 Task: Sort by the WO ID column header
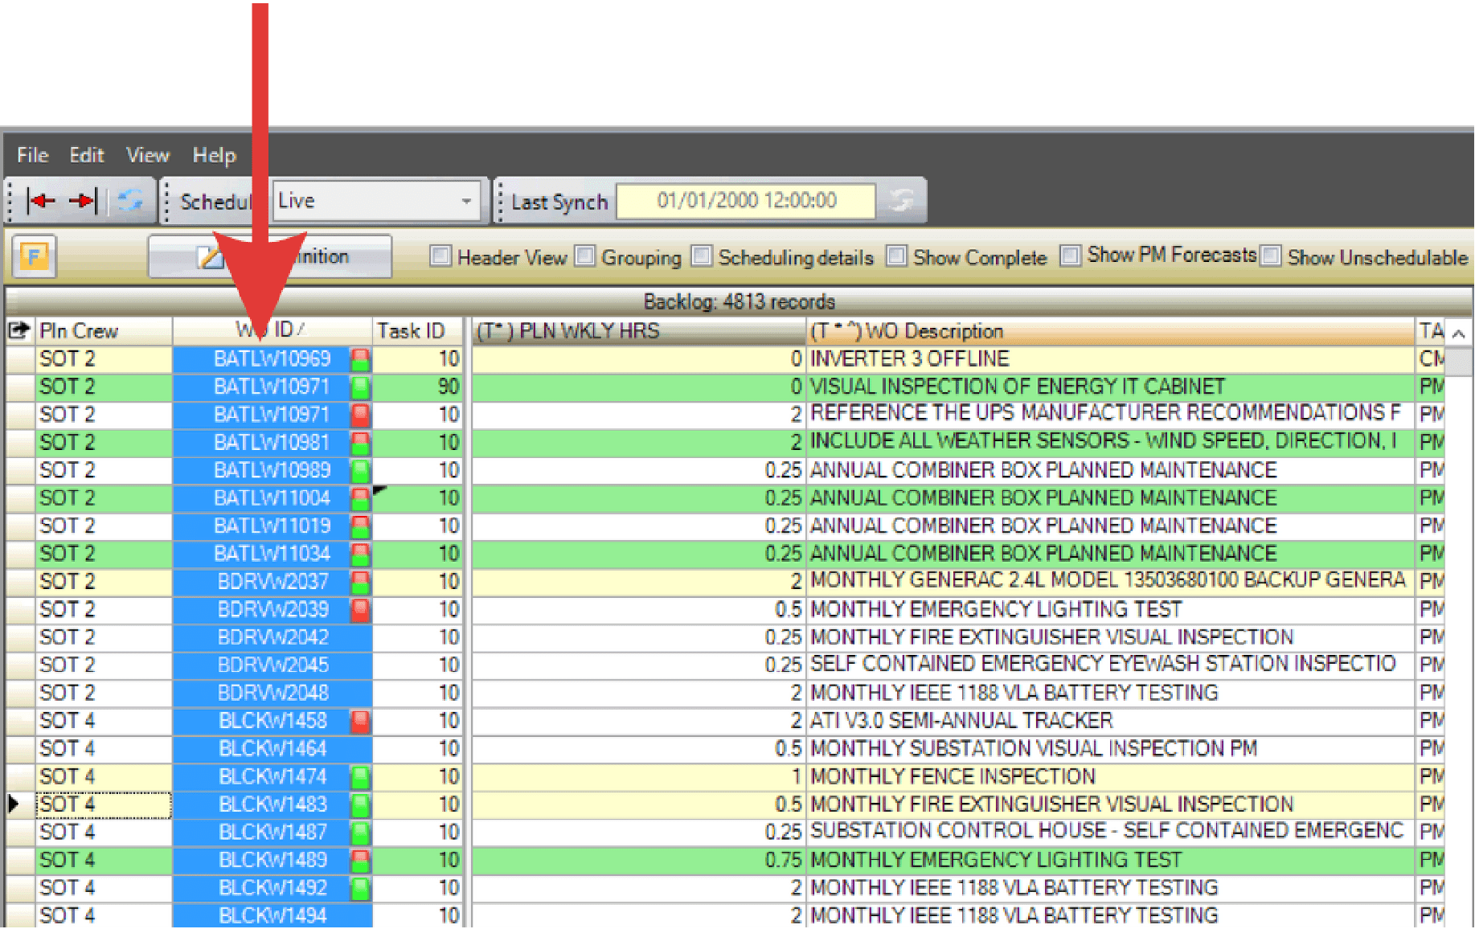[x=272, y=330]
